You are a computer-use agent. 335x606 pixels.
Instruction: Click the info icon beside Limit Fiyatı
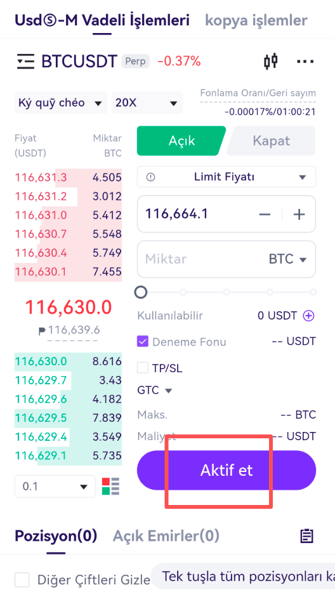[150, 177]
